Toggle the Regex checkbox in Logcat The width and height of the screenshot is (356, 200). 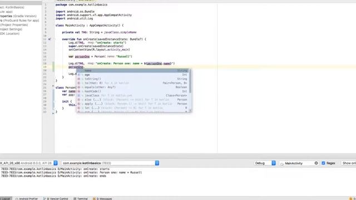[323, 163]
